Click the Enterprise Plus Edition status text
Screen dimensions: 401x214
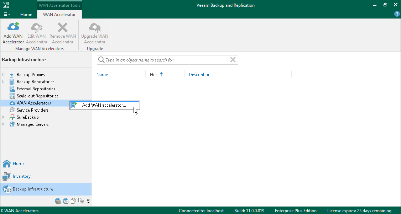pyautogui.click(x=296, y=211)
